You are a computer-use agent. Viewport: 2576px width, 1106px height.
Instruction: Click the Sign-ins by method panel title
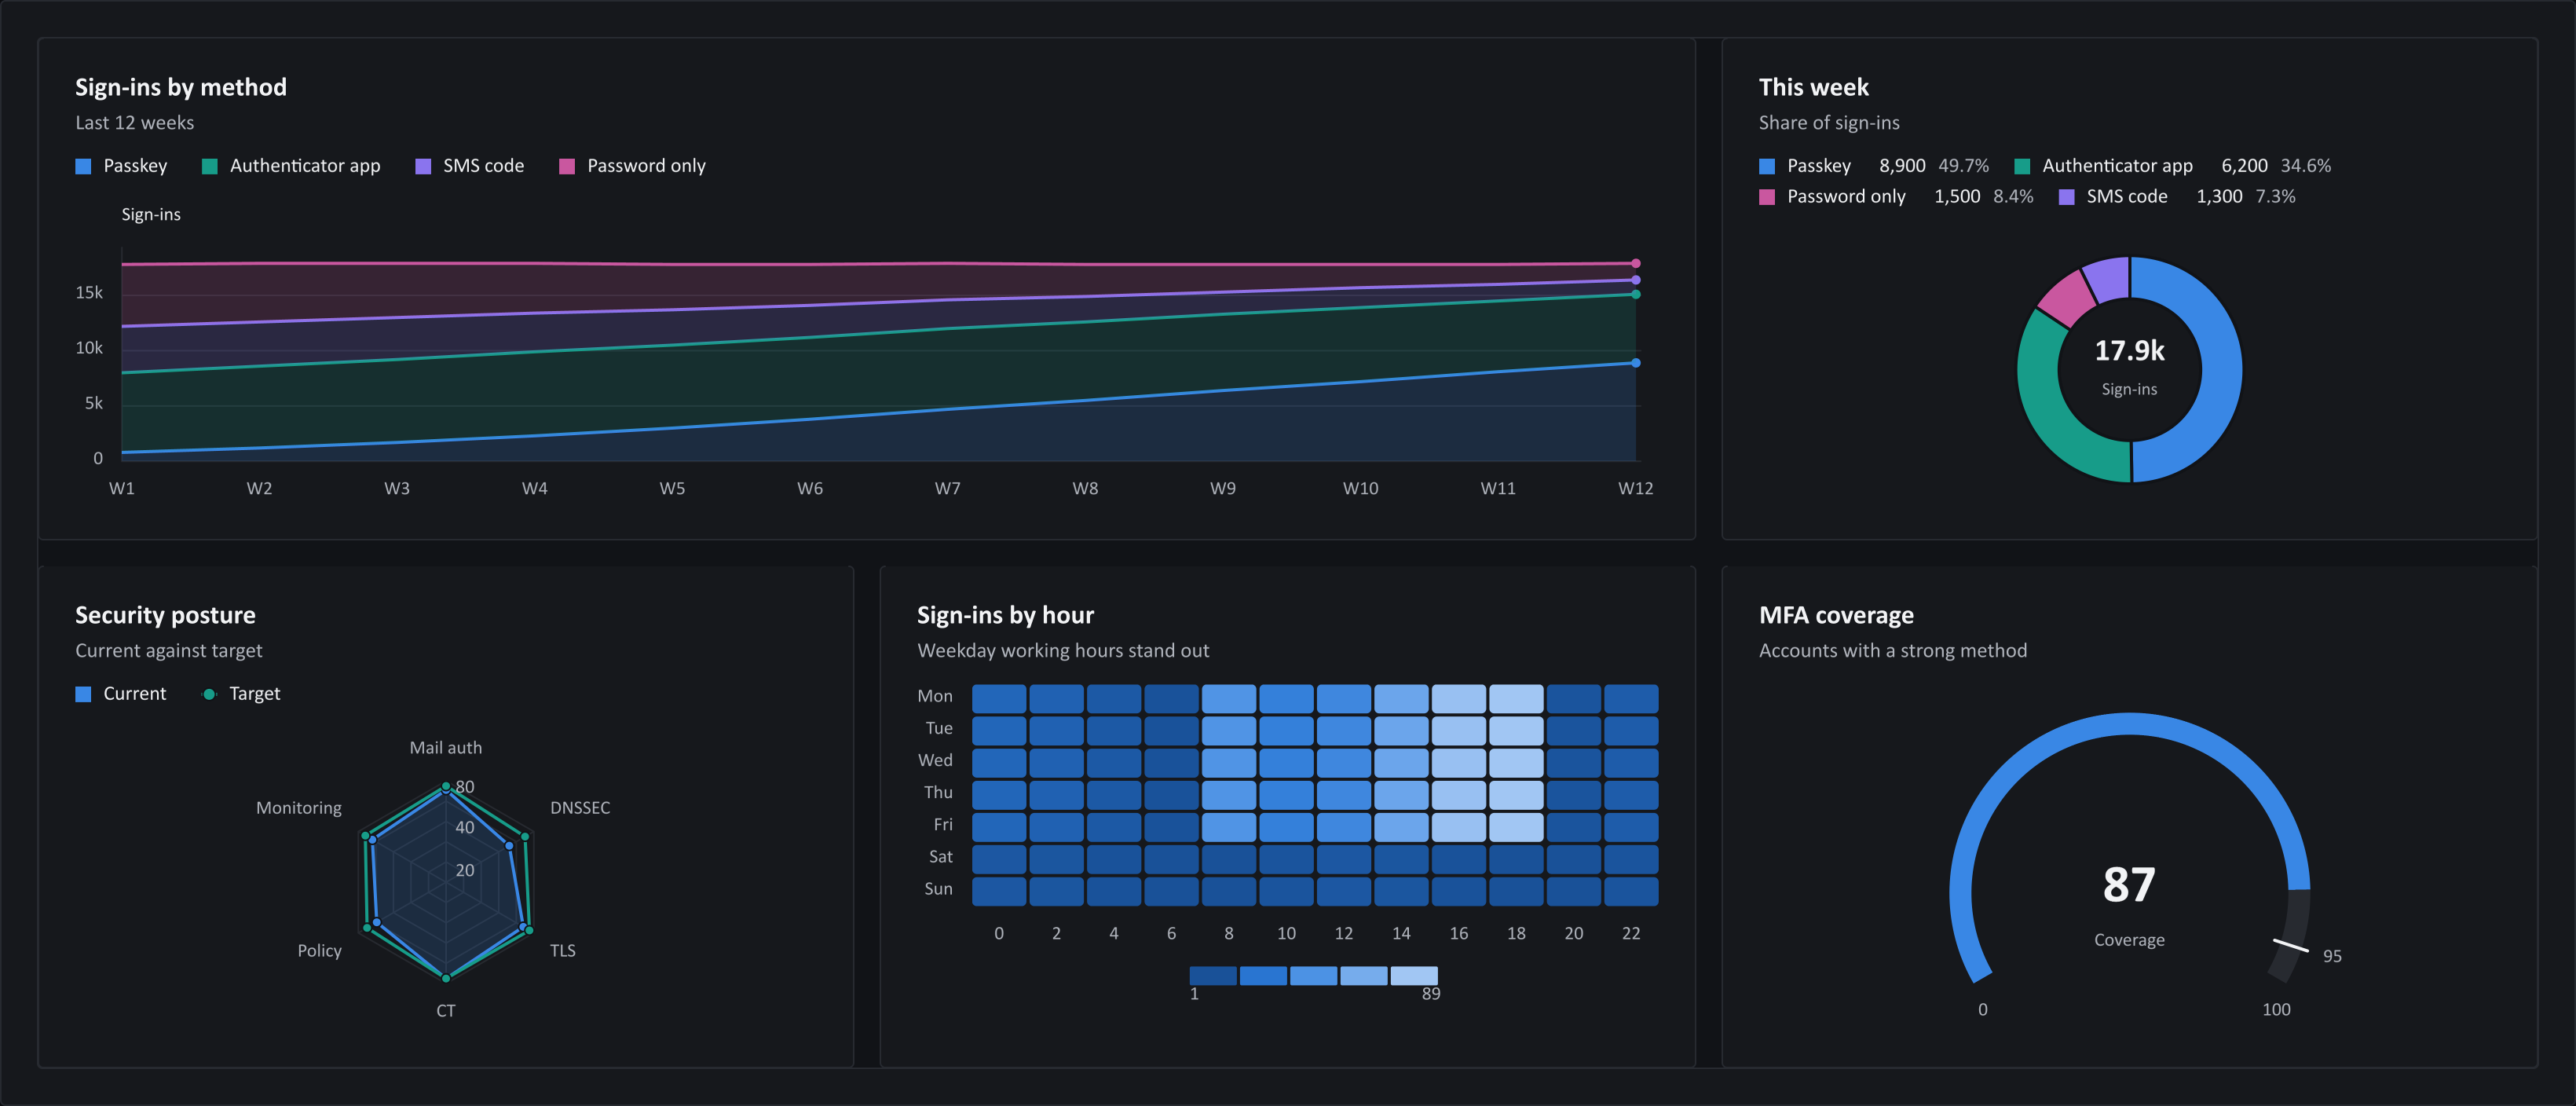(x=181, y=88)
